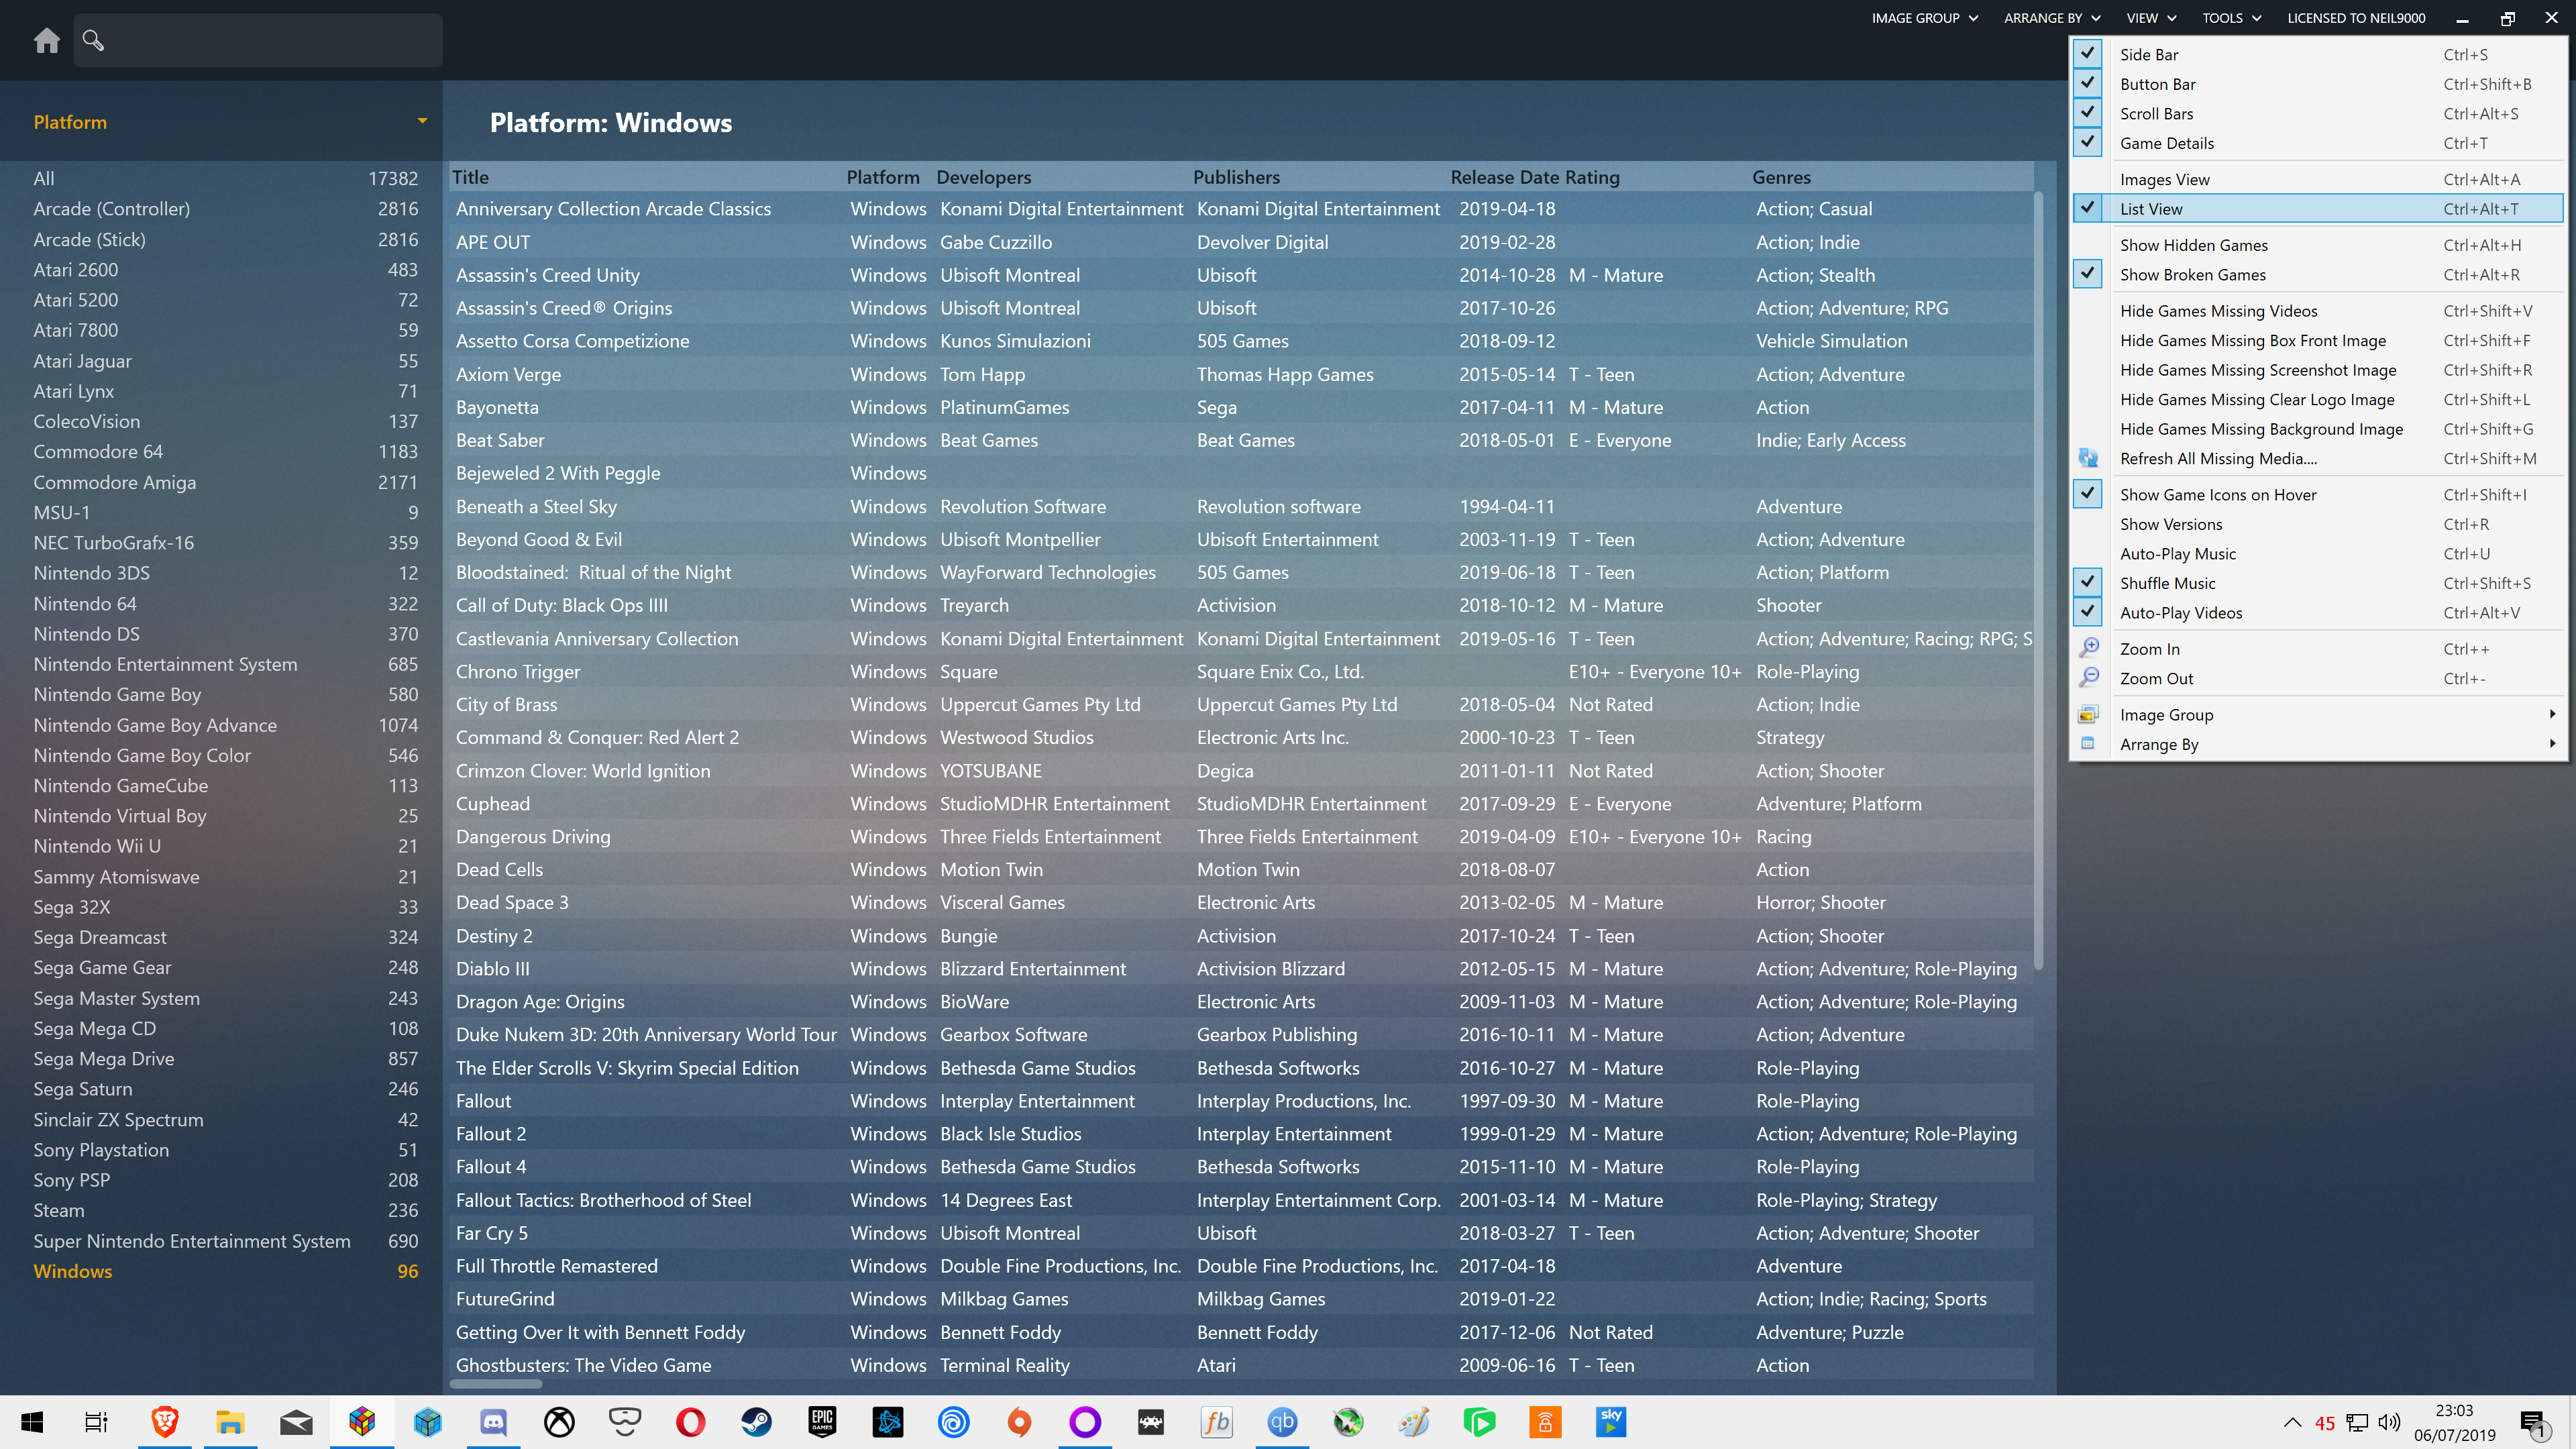Click the vertical scrollbar of game list

tap(2039, 580)
